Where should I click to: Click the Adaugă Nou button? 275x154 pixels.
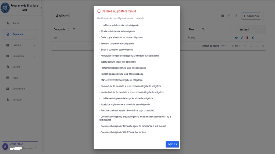pos(251,16)
